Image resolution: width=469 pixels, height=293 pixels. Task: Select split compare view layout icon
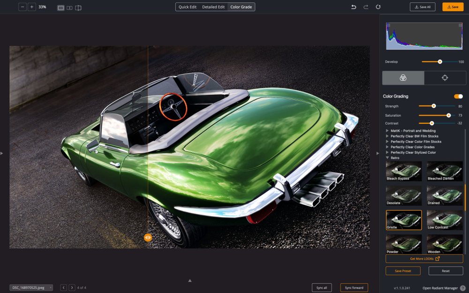click(x=78, y=8)
